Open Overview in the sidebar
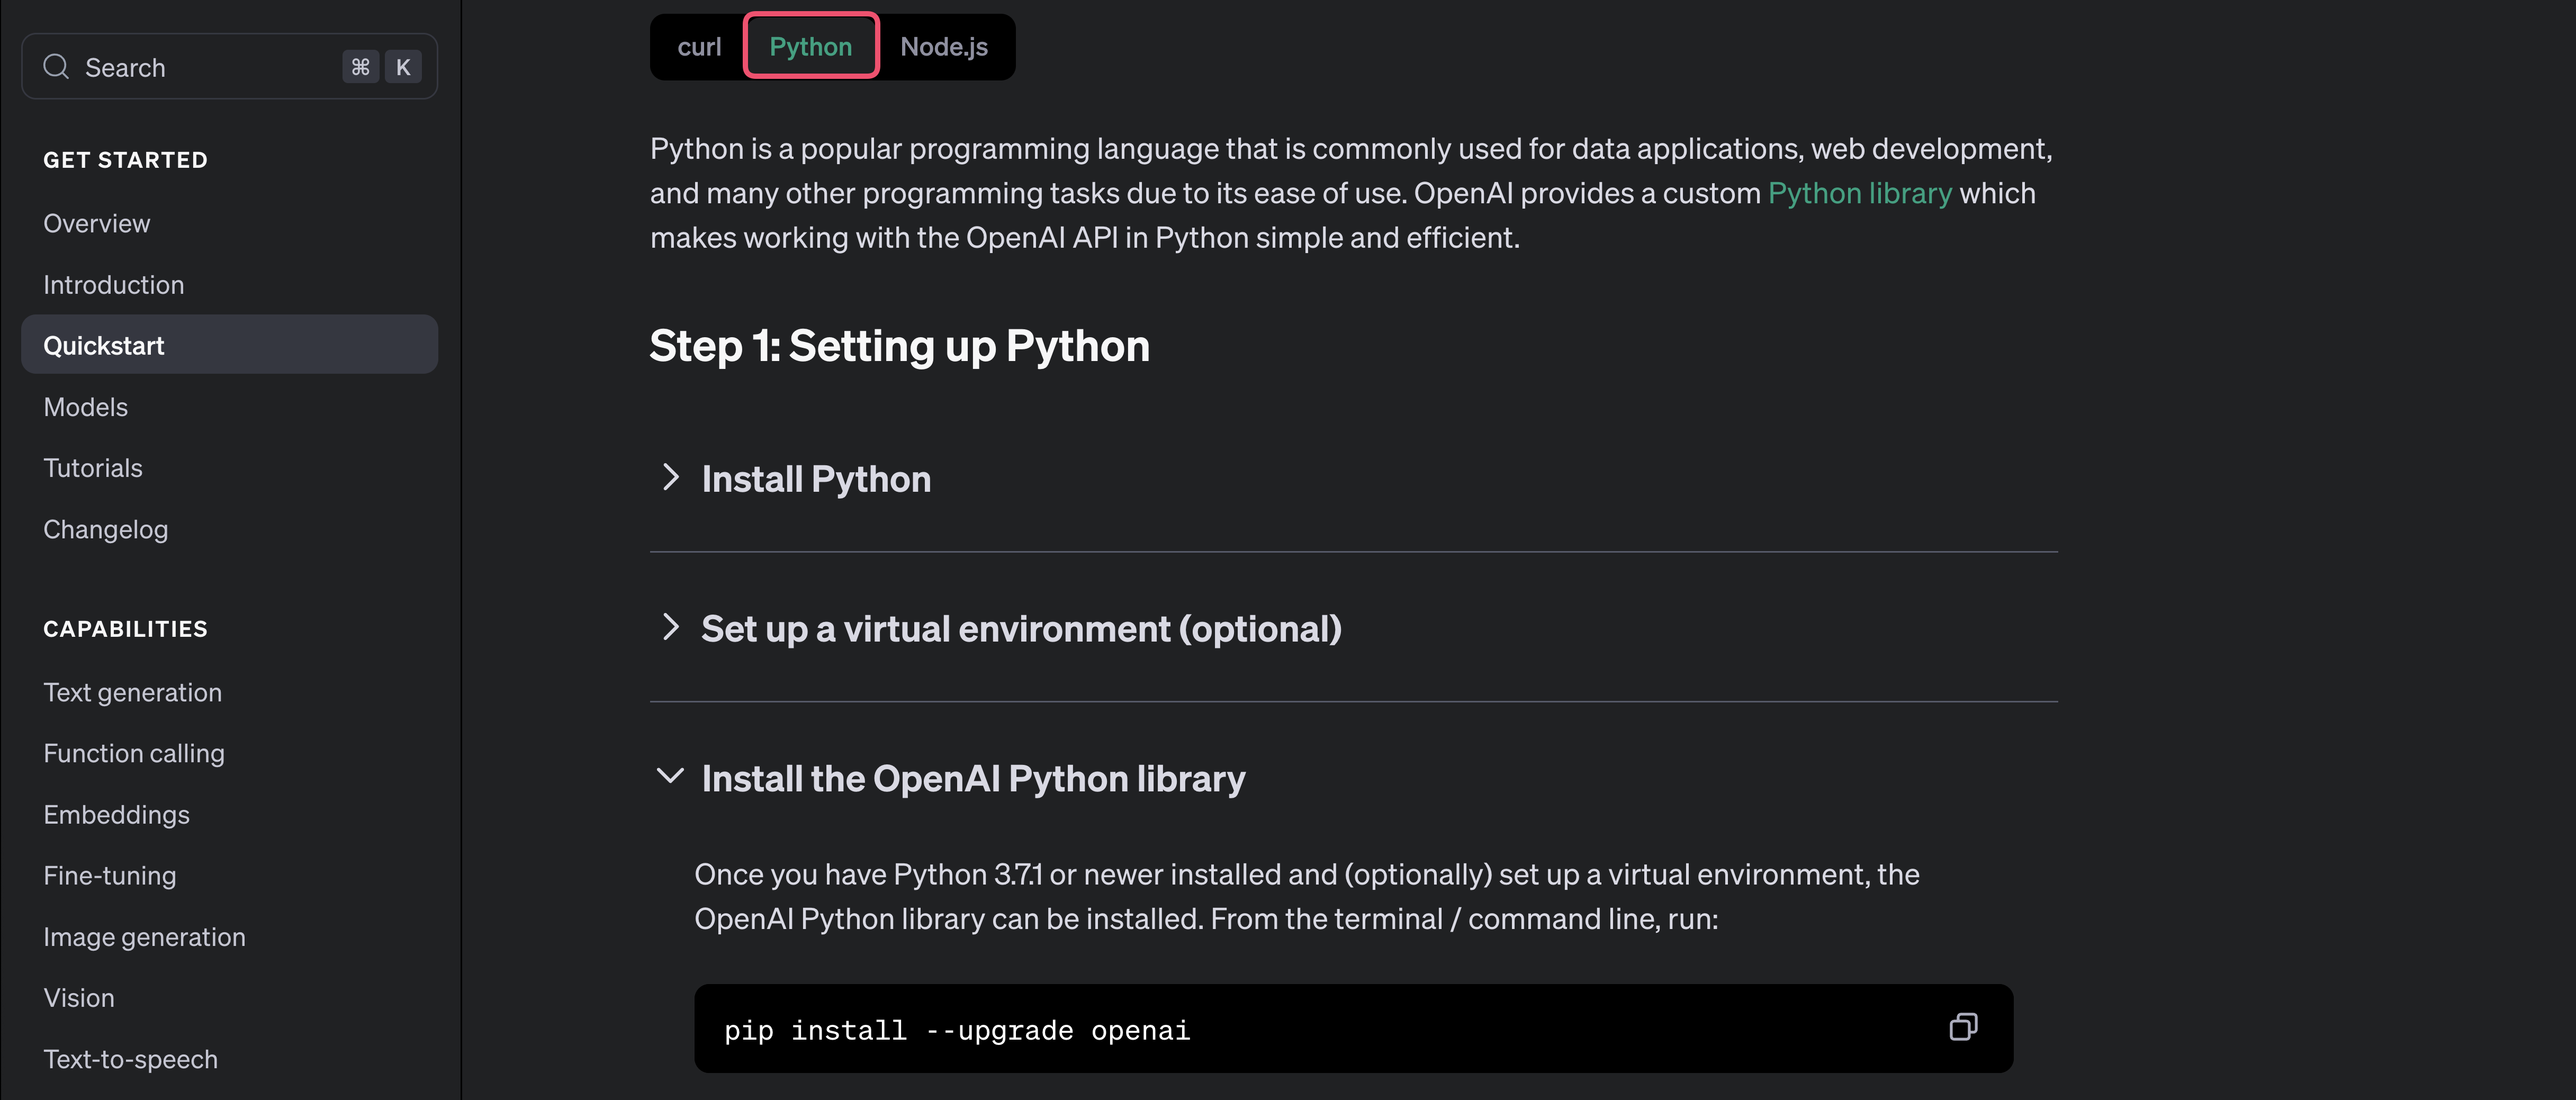This screenshot has height=1100, width=2576. coord(97,223)
